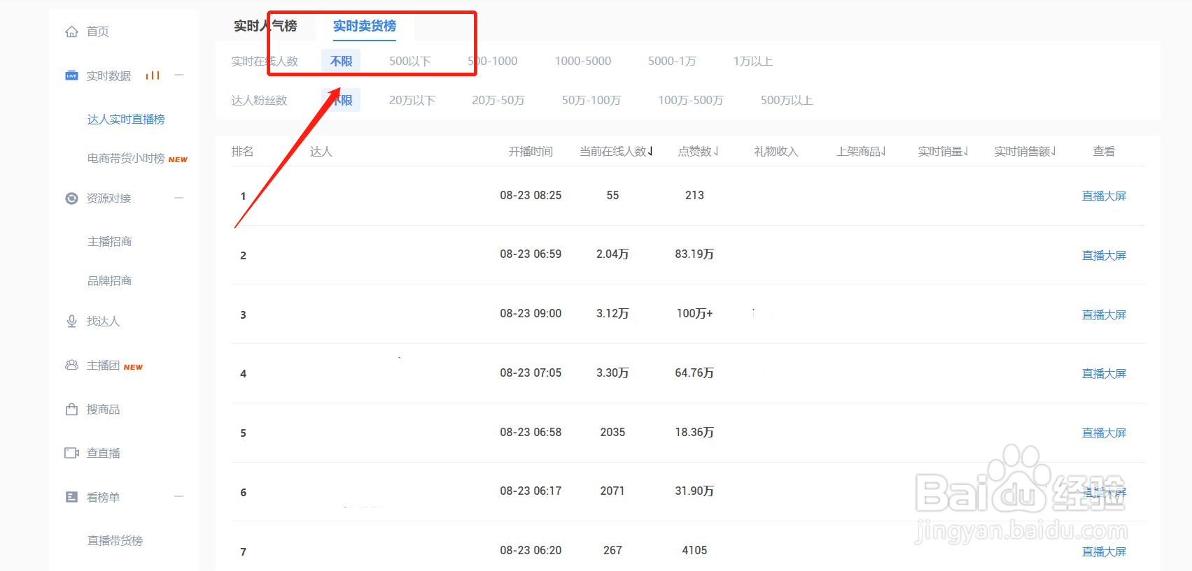This screenshot has height=571, width=1192.
Task: Open 品牌招商 in the sidebar
Action: pyautogui.click(x=109, y=281)
